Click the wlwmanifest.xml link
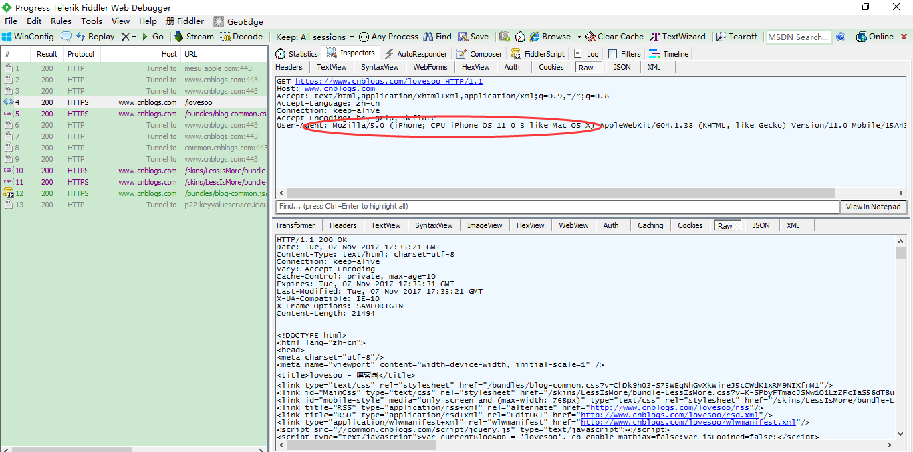The height and width of the screenshot is (452, 913). (688, 422)
